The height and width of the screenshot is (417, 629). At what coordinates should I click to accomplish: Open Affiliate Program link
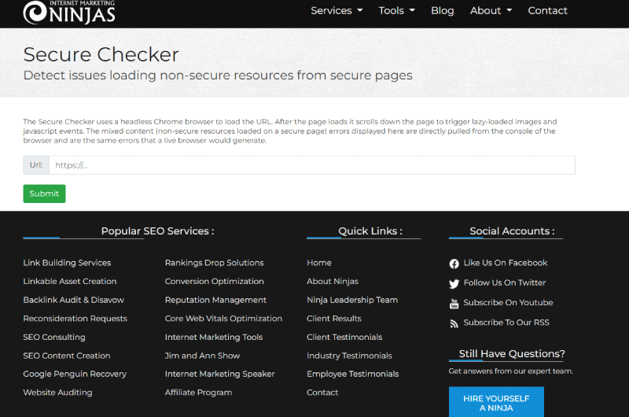tap(198, 393)
